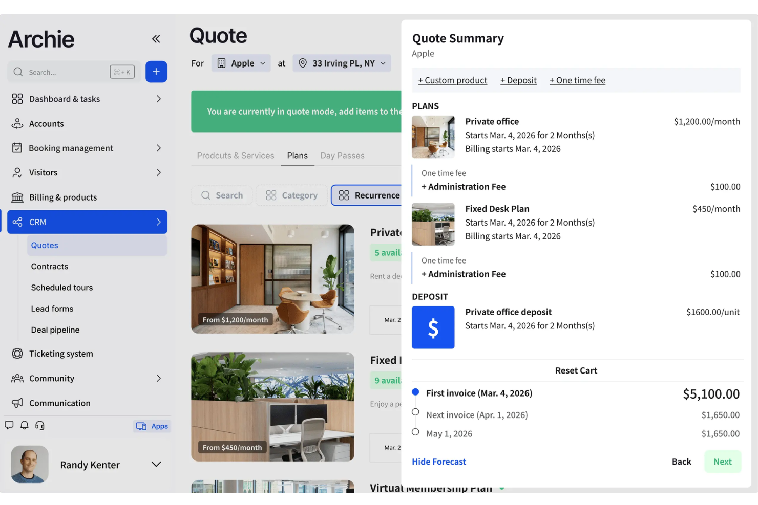This screenshot has height=505, width=758.
Task: Click the Accounts icon in sidebar
Action: pyautogui.click(x=17, y=124)
